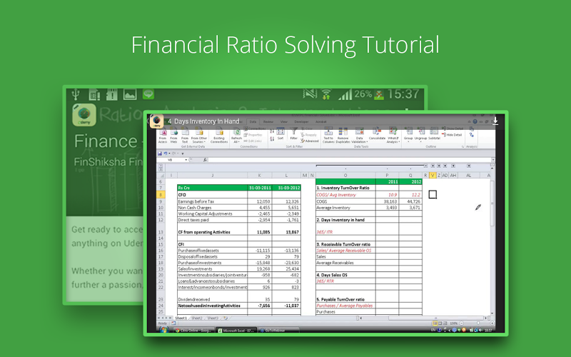This screenshot has height=357, width=571.
Task: Click the green chat notification icon
Action: click(148, 94)
